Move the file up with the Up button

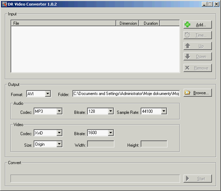coord(198,46)
